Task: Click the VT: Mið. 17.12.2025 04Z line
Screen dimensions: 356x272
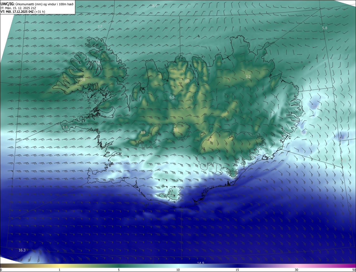Action: tap(23, 12)
